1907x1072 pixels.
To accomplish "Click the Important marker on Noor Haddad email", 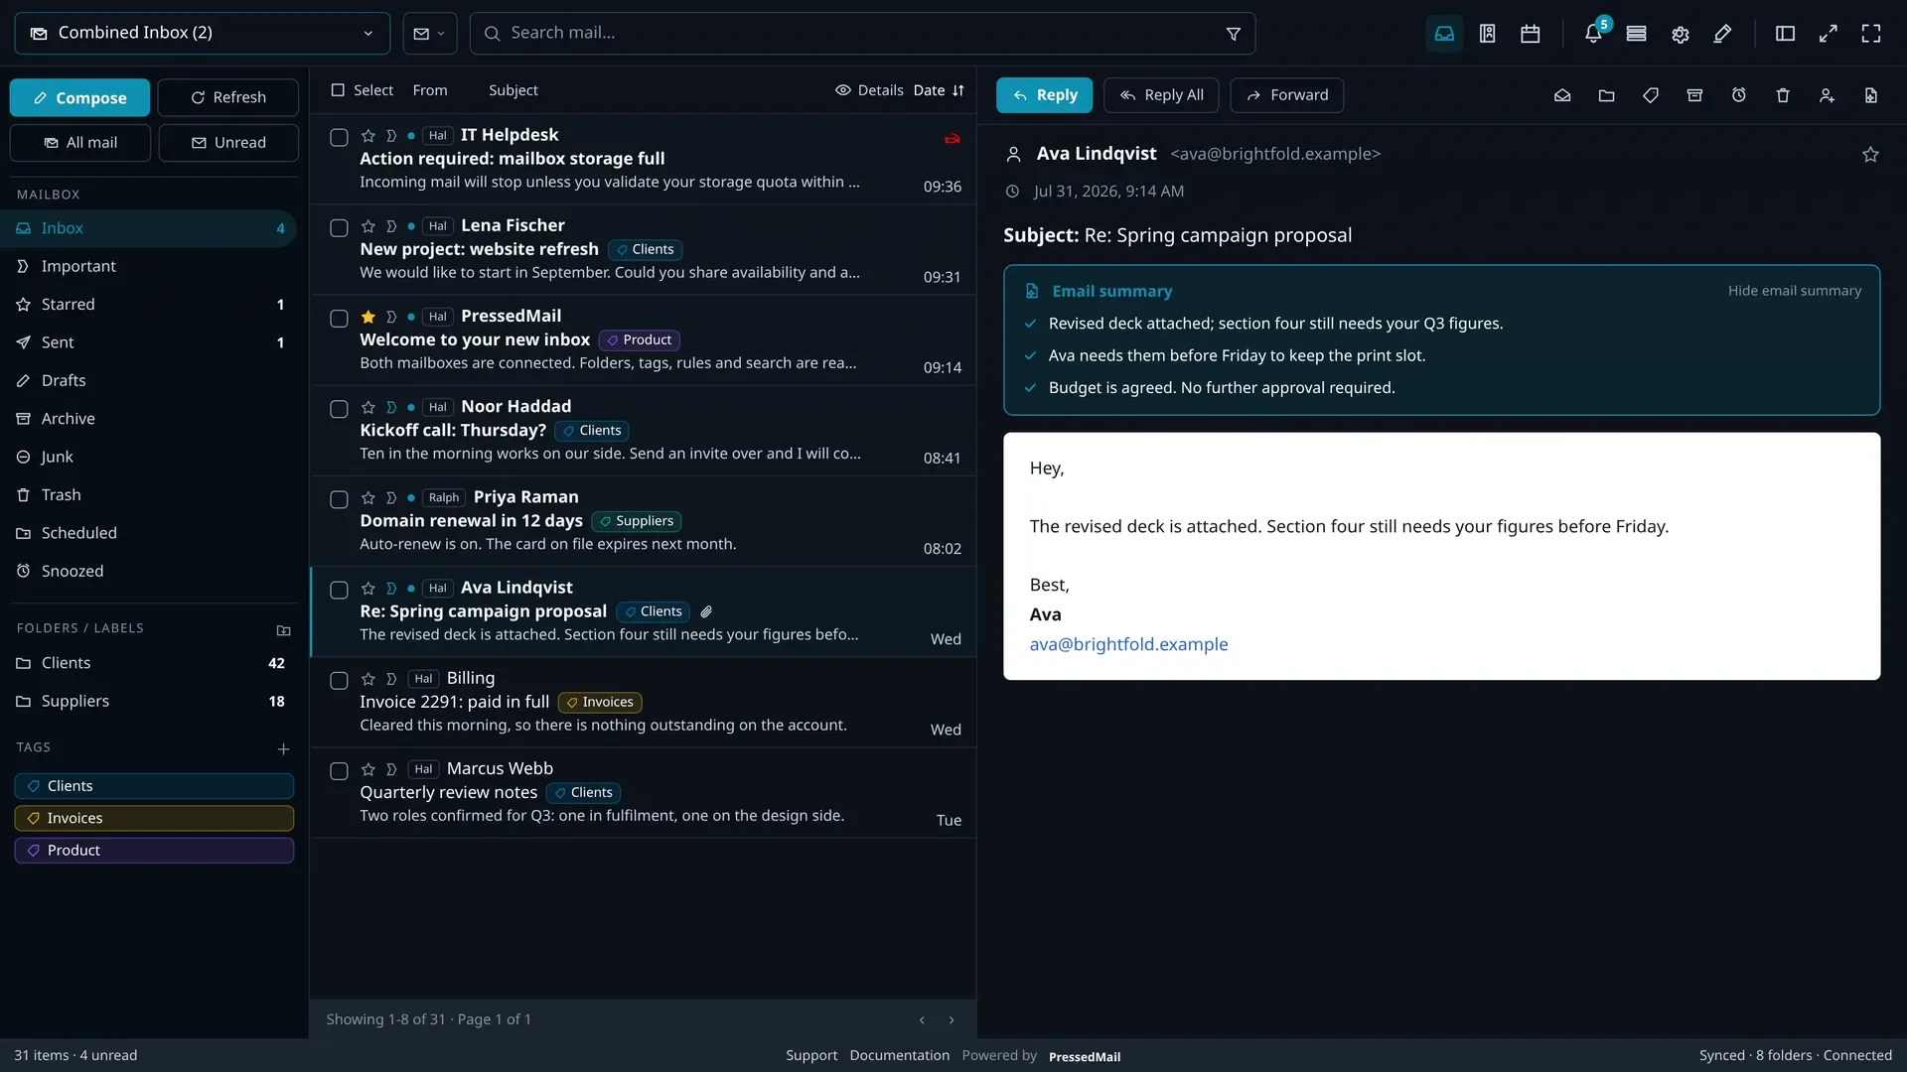I will pos(391,408).
